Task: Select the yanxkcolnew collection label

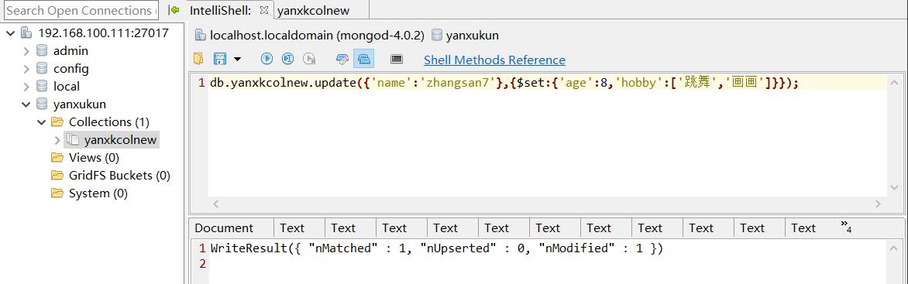Action: (120, 140)
